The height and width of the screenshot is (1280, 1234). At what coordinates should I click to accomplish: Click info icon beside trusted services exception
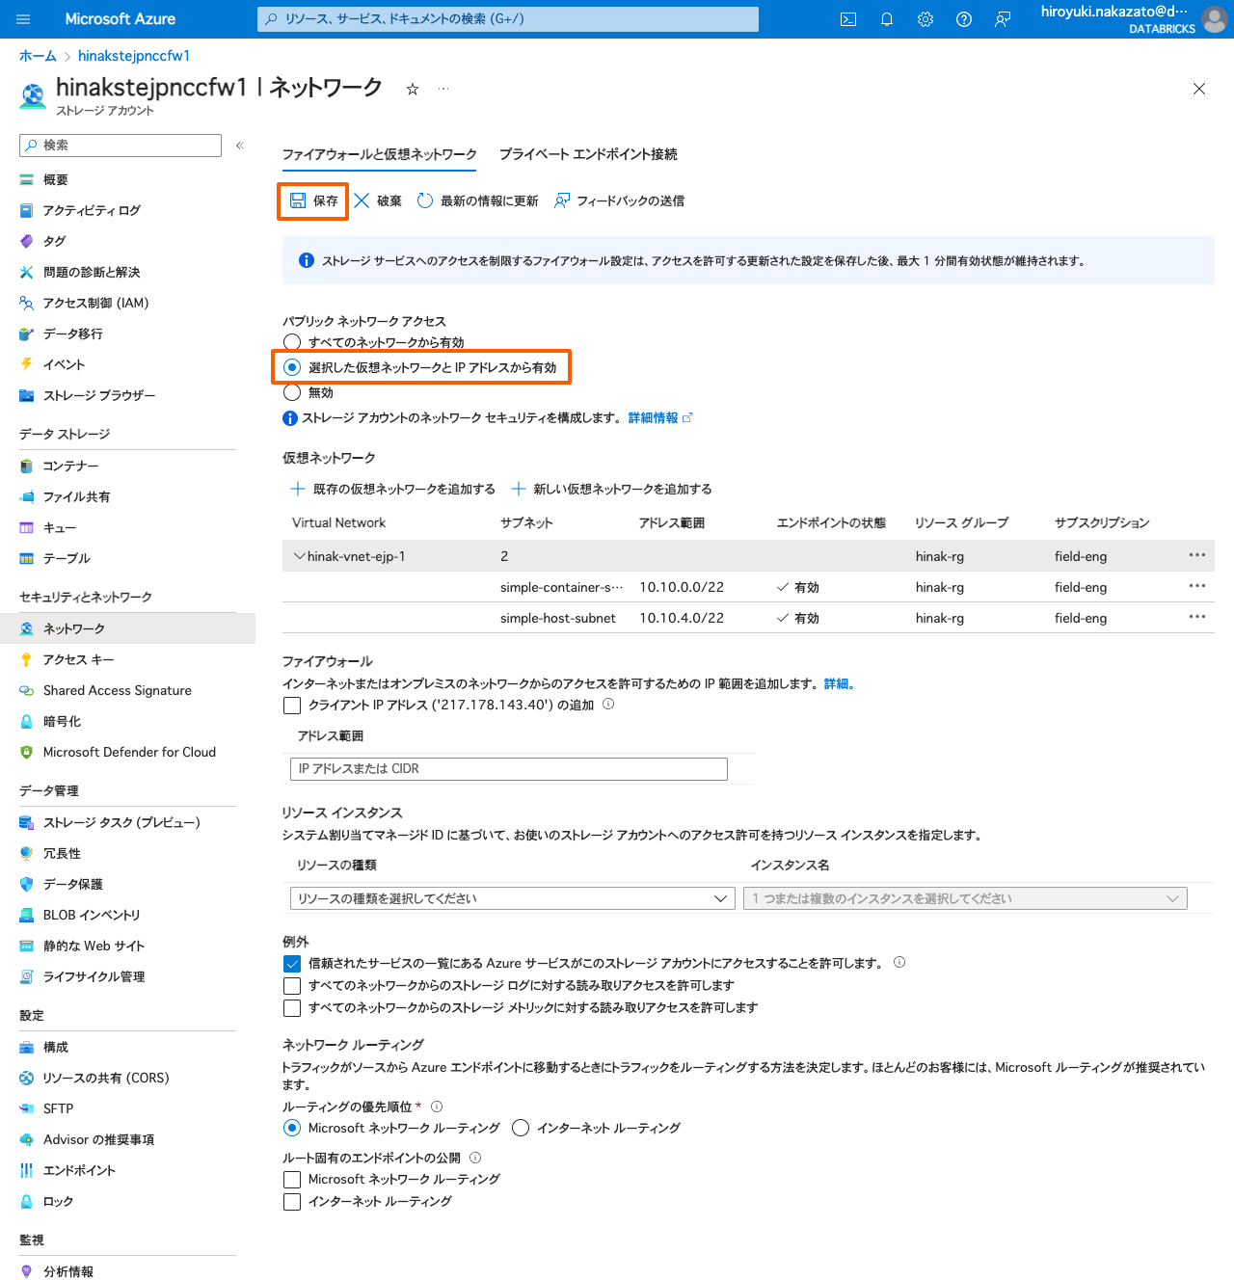pyautogui.click(x=899, y=962)
